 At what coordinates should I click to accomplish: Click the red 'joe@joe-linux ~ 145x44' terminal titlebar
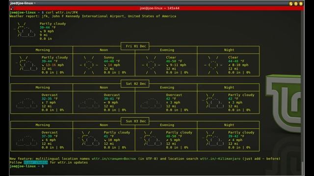point(157,8)
